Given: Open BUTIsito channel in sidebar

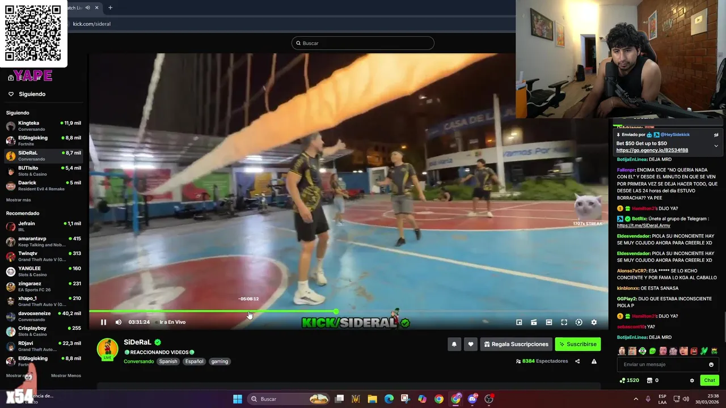Looking at the screenshot, I should click(x=43, y=171).
